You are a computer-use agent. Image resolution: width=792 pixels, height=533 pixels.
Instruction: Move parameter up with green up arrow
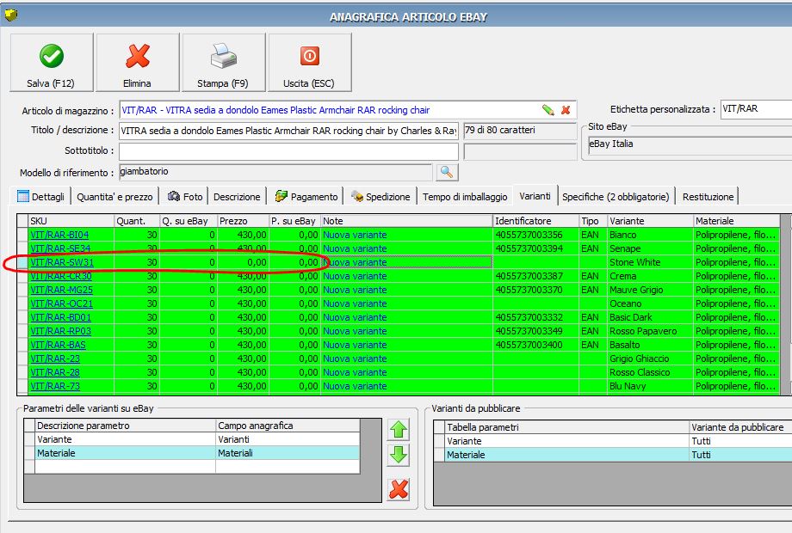[x=399, y=430]
